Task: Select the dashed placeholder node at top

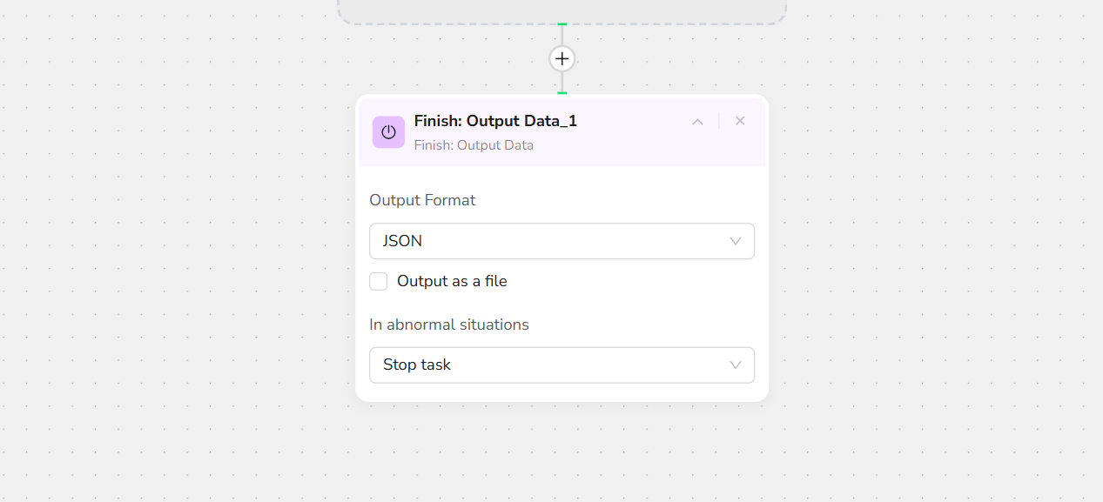Action: 562,10
